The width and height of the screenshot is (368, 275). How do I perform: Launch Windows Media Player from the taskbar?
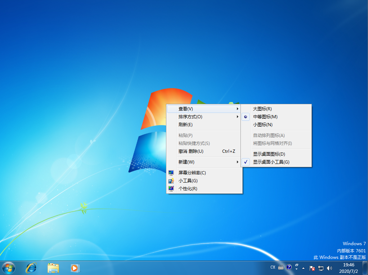[x=75, y=267]
